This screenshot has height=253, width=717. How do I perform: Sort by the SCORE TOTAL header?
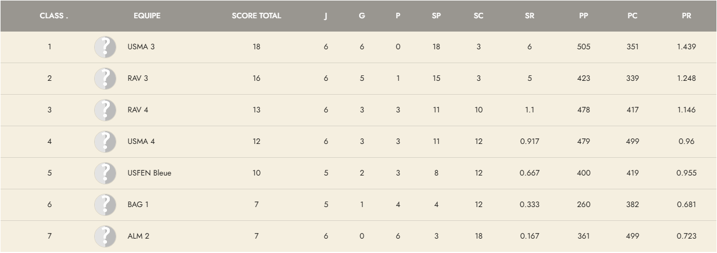click(x=256, y=16)
